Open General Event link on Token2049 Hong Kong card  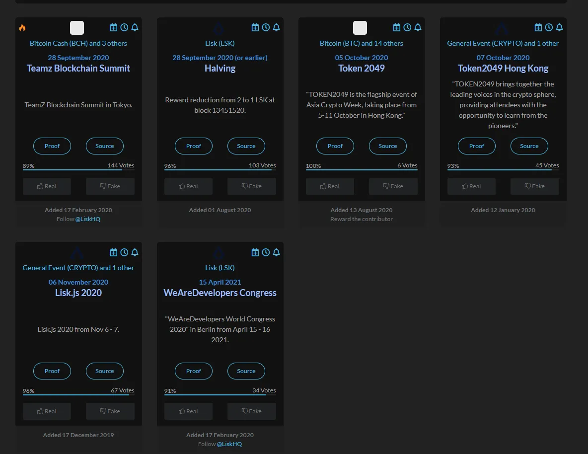pos(503,43)
